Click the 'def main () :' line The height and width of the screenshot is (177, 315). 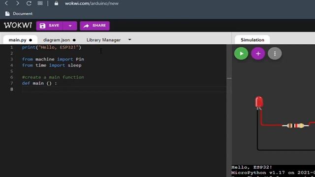tap(39, 83)
